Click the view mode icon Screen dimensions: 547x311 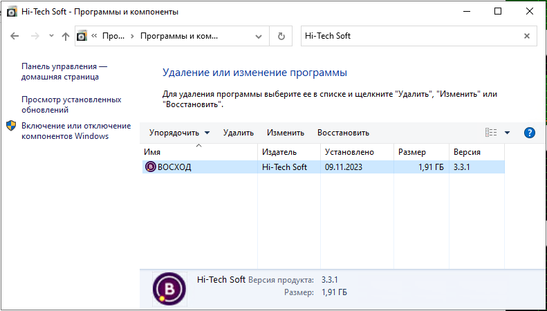[491, 133]
